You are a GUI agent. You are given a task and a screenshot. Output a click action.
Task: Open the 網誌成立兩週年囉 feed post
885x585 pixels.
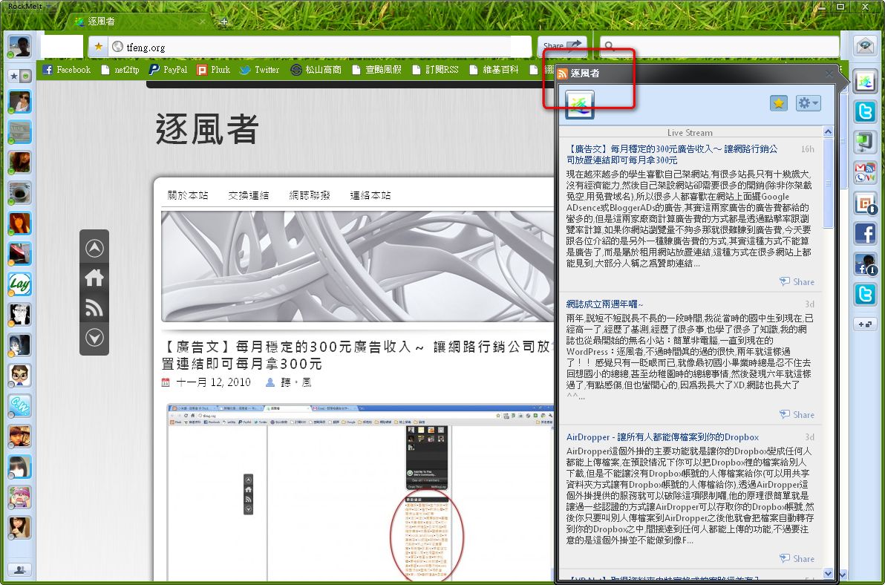[604, 304]
